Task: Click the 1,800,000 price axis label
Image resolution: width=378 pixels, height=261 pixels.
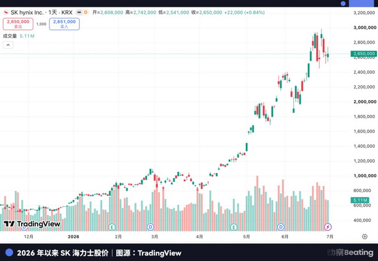Action: tap(364, 117)
